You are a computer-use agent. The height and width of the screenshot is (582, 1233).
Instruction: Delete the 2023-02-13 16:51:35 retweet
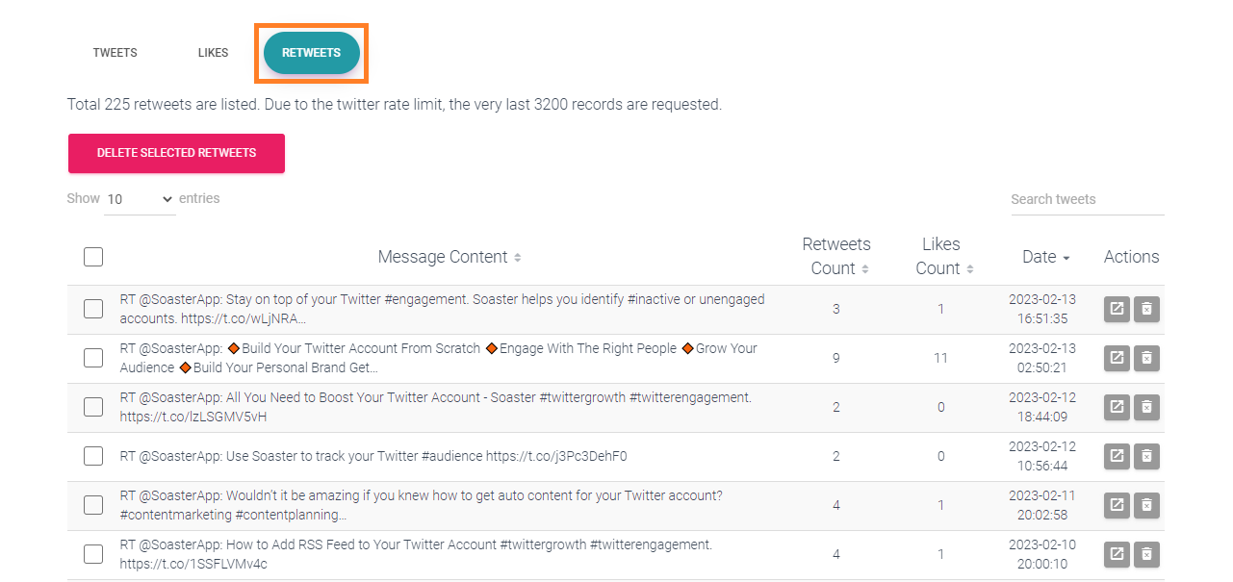point(1146,309)
